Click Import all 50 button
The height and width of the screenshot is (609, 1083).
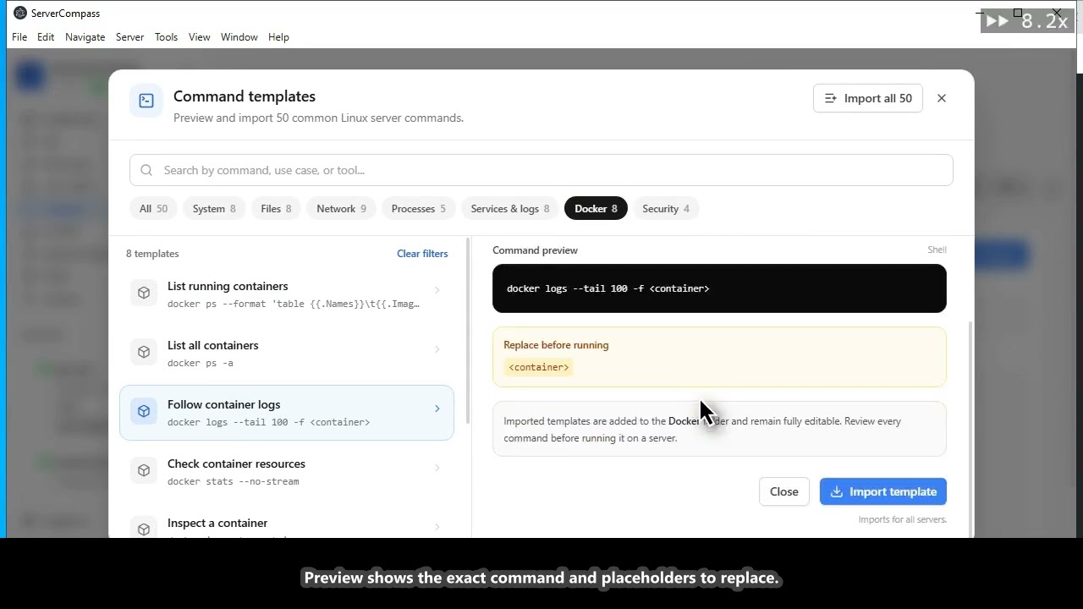(x=868, y=98)
